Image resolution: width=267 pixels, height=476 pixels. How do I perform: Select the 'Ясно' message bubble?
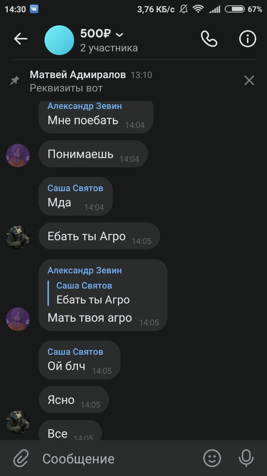73,399
